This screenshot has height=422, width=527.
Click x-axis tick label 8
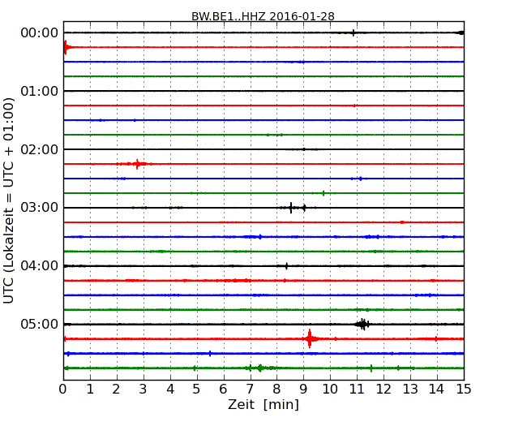click(x=276, y=390)
